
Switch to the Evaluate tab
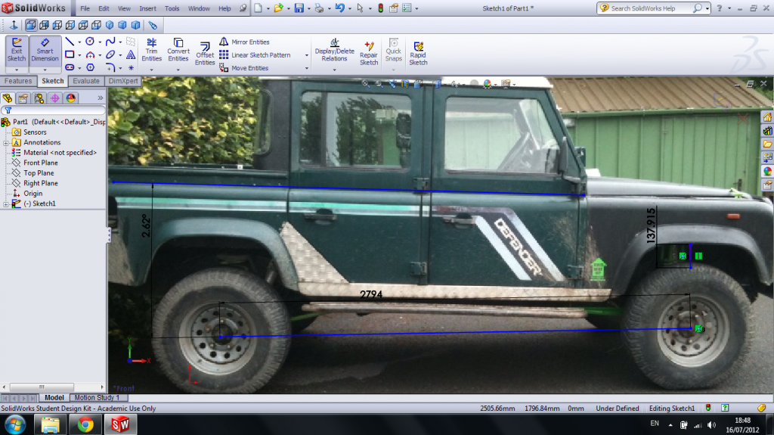[x=86, y=81]
